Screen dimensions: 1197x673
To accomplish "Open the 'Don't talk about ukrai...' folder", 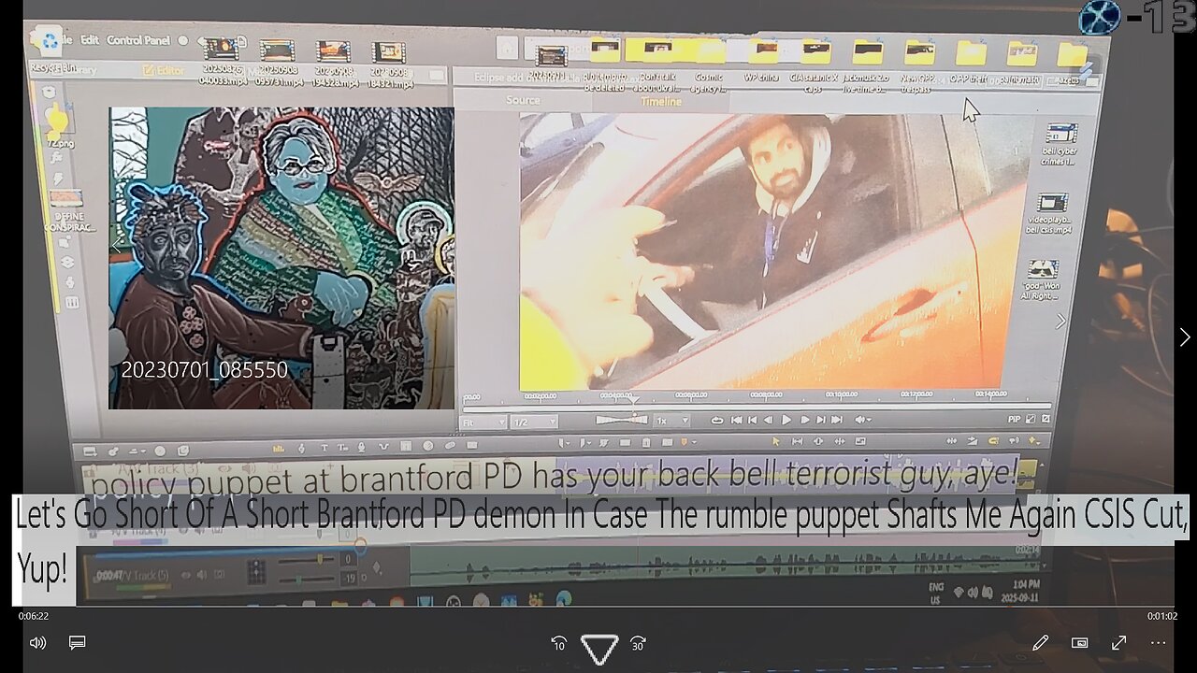I will pos(657,65).
